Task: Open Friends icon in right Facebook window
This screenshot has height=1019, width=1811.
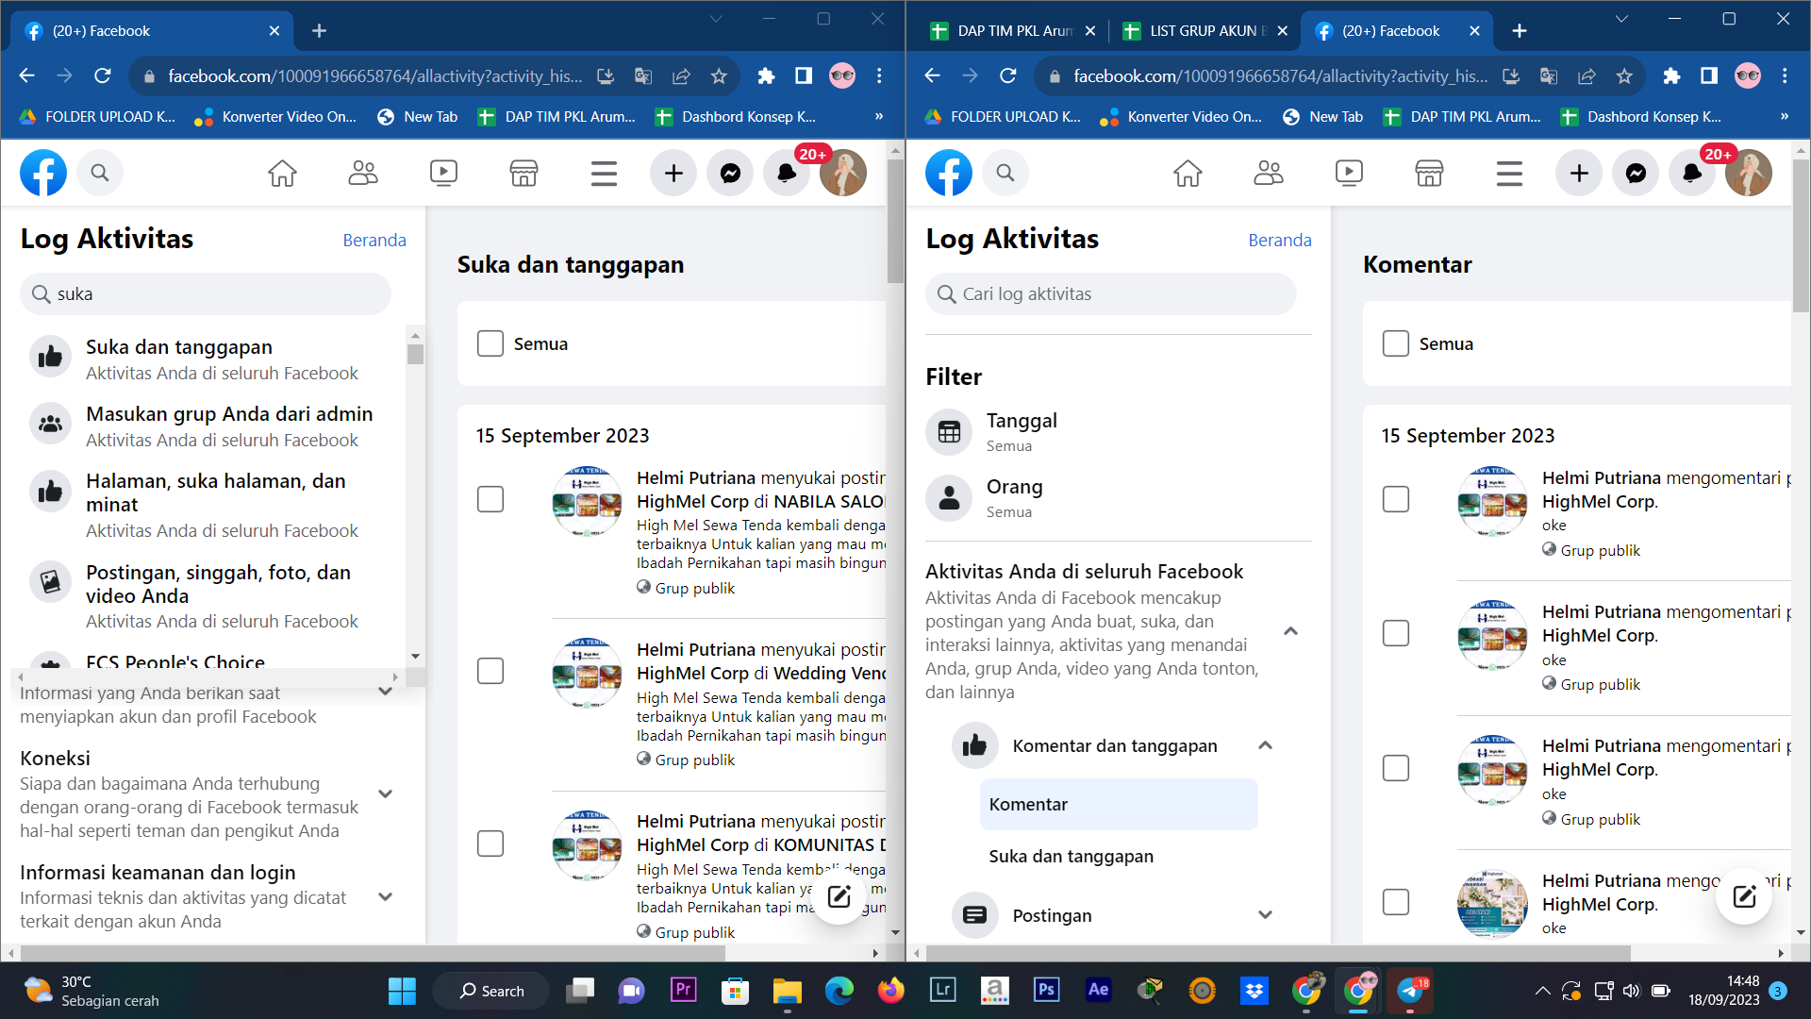Action: pyautogui.click(x=1269, y=174)
